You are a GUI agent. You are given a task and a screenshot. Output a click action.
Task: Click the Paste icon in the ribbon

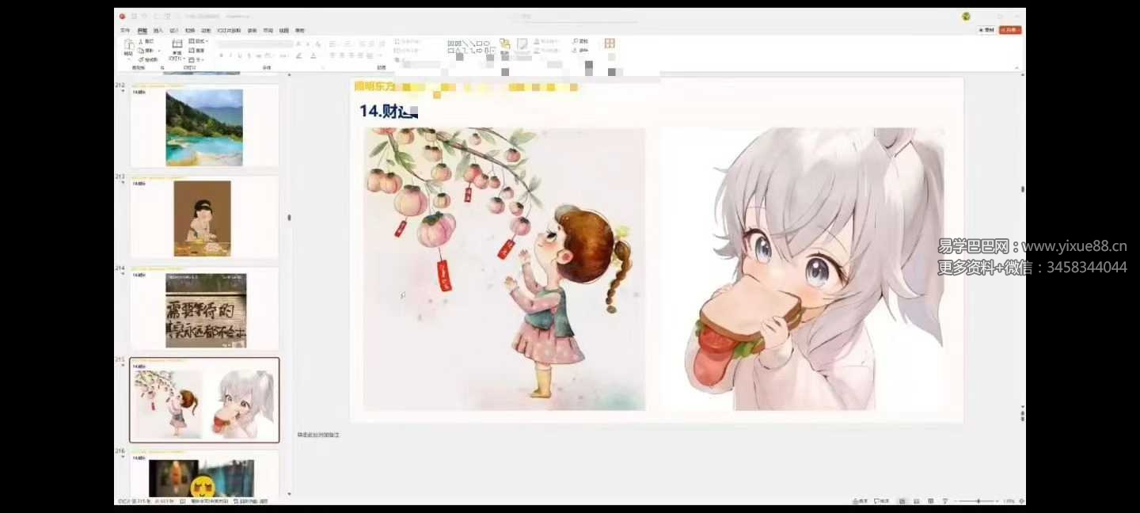coord(128,46)
